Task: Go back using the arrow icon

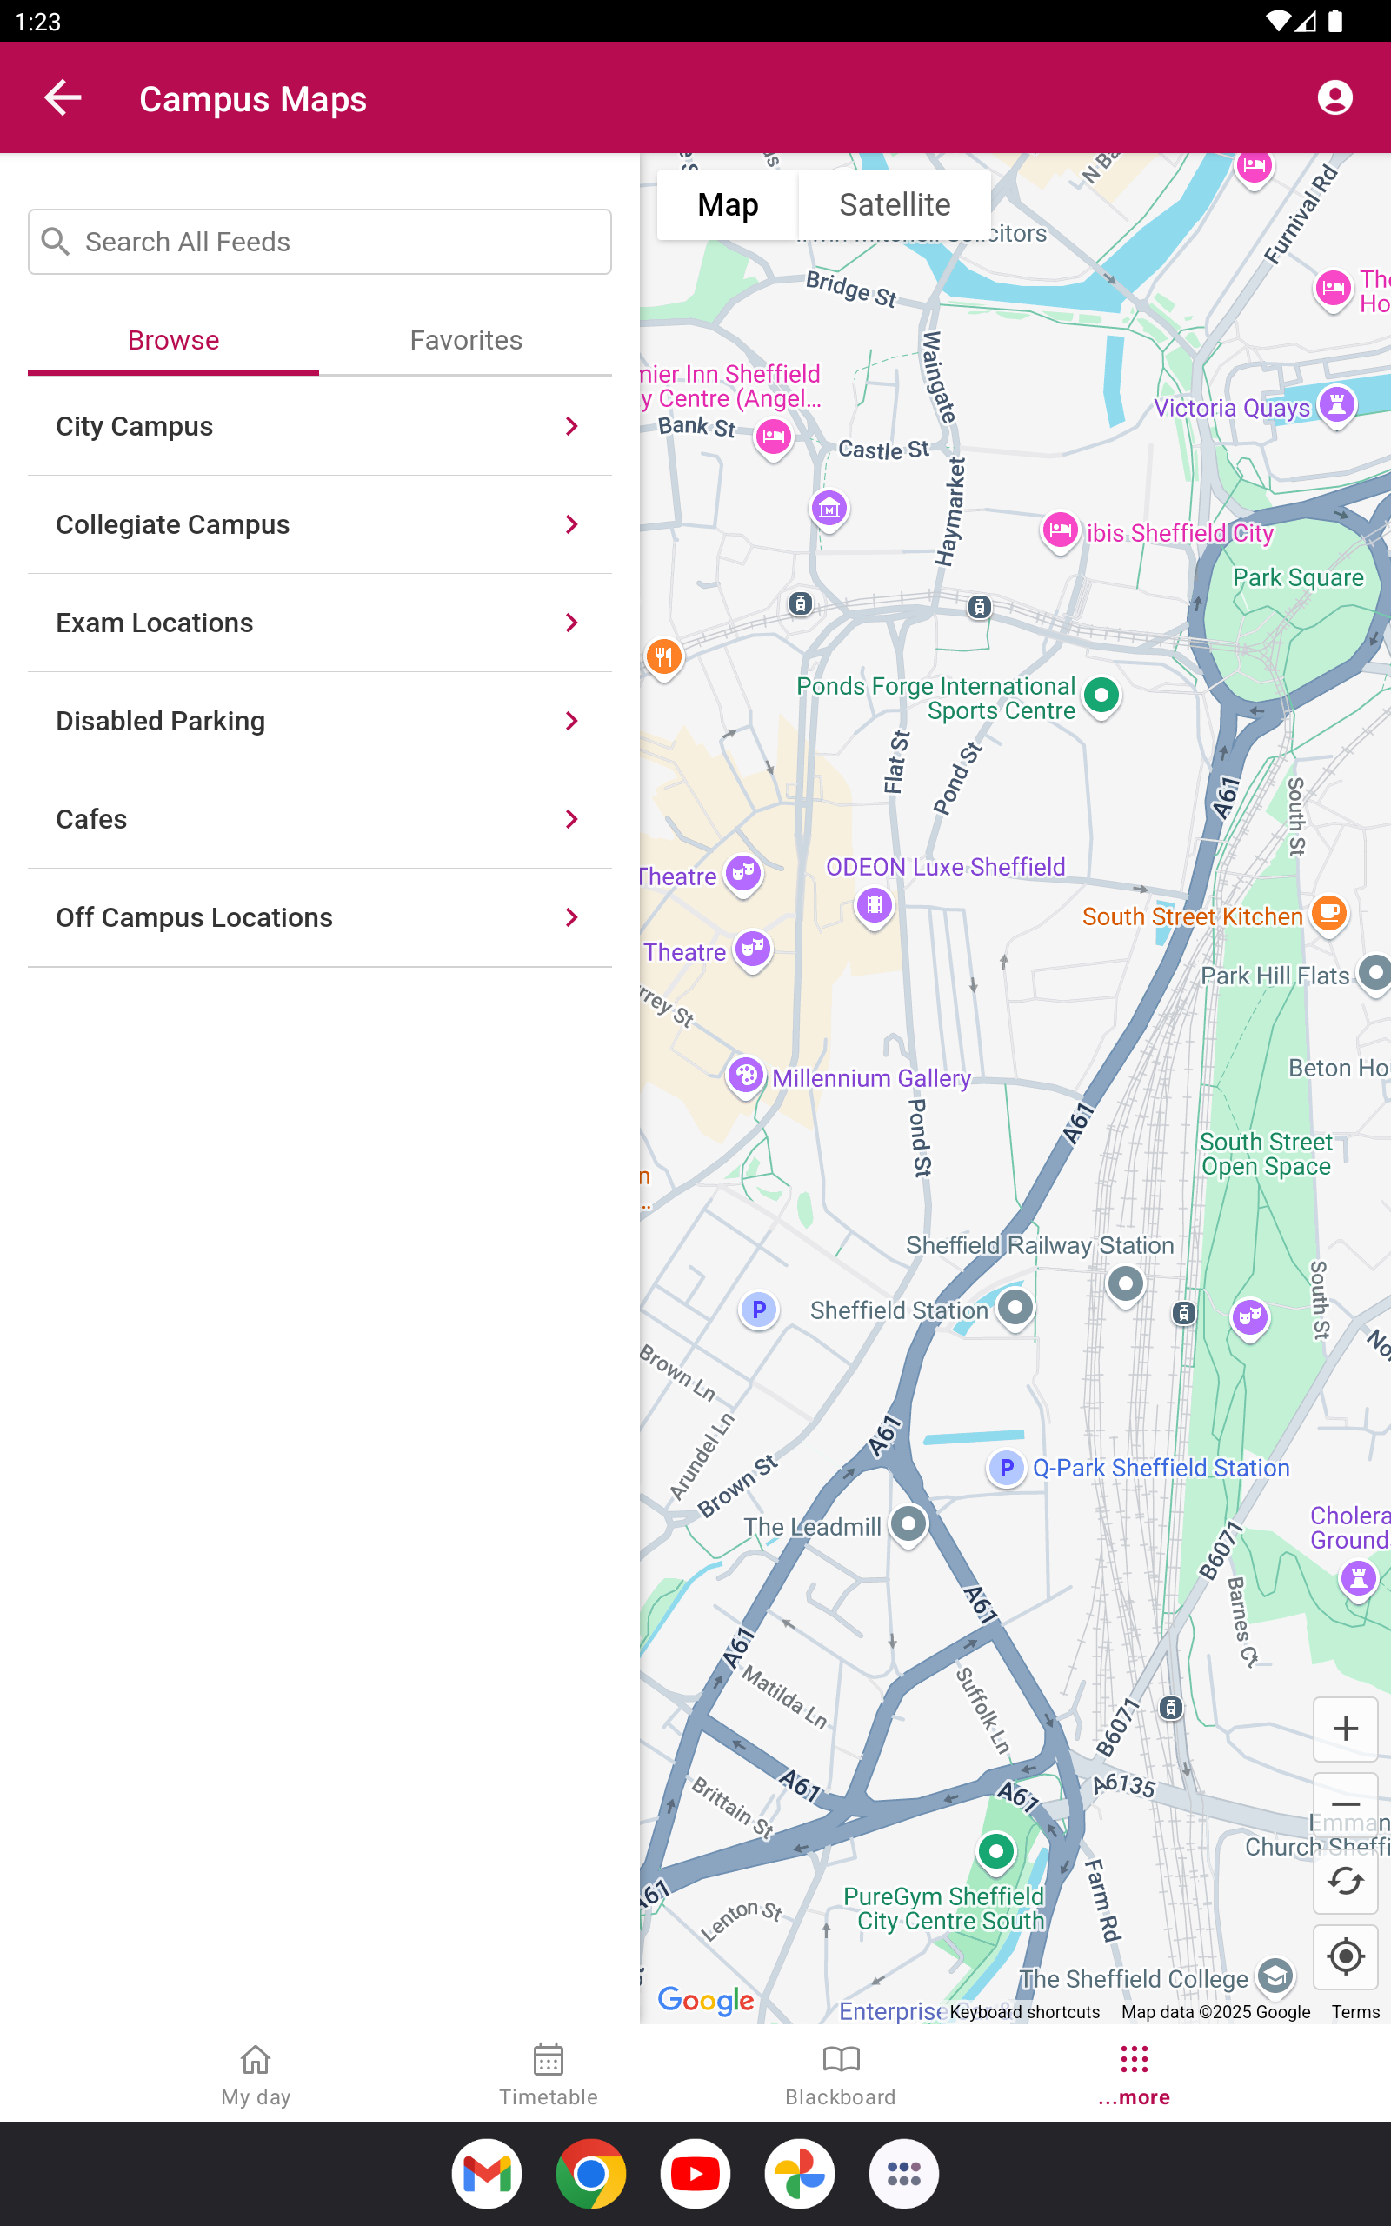Action: (63, 97)
